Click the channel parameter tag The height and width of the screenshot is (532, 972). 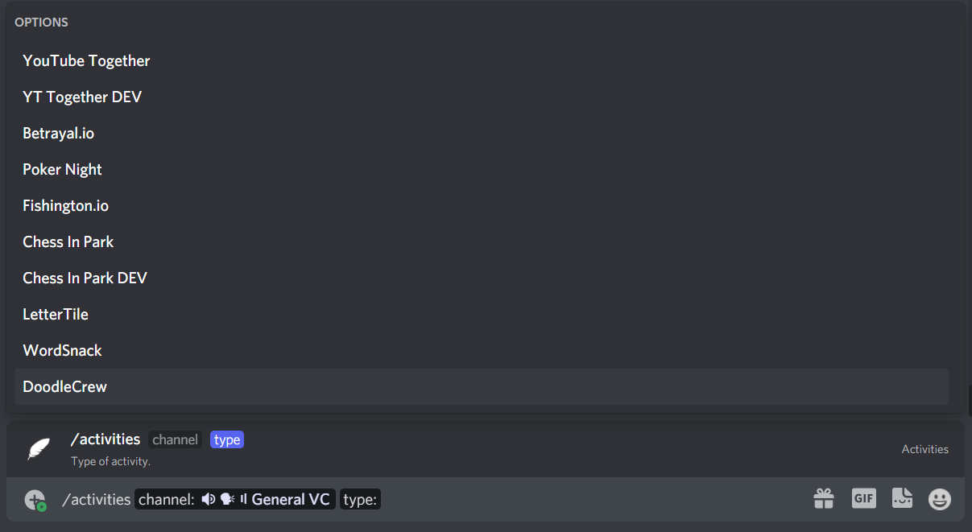click(175, 439)
